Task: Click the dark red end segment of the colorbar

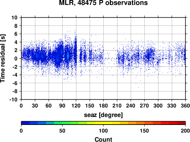Action: (181, 123)
